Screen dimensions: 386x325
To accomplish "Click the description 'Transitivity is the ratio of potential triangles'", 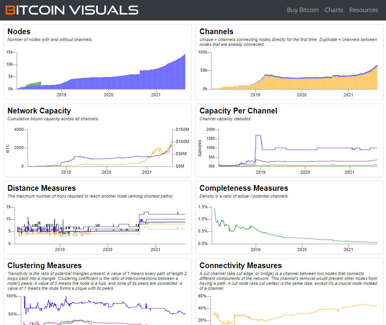I will tap(97, 281).
